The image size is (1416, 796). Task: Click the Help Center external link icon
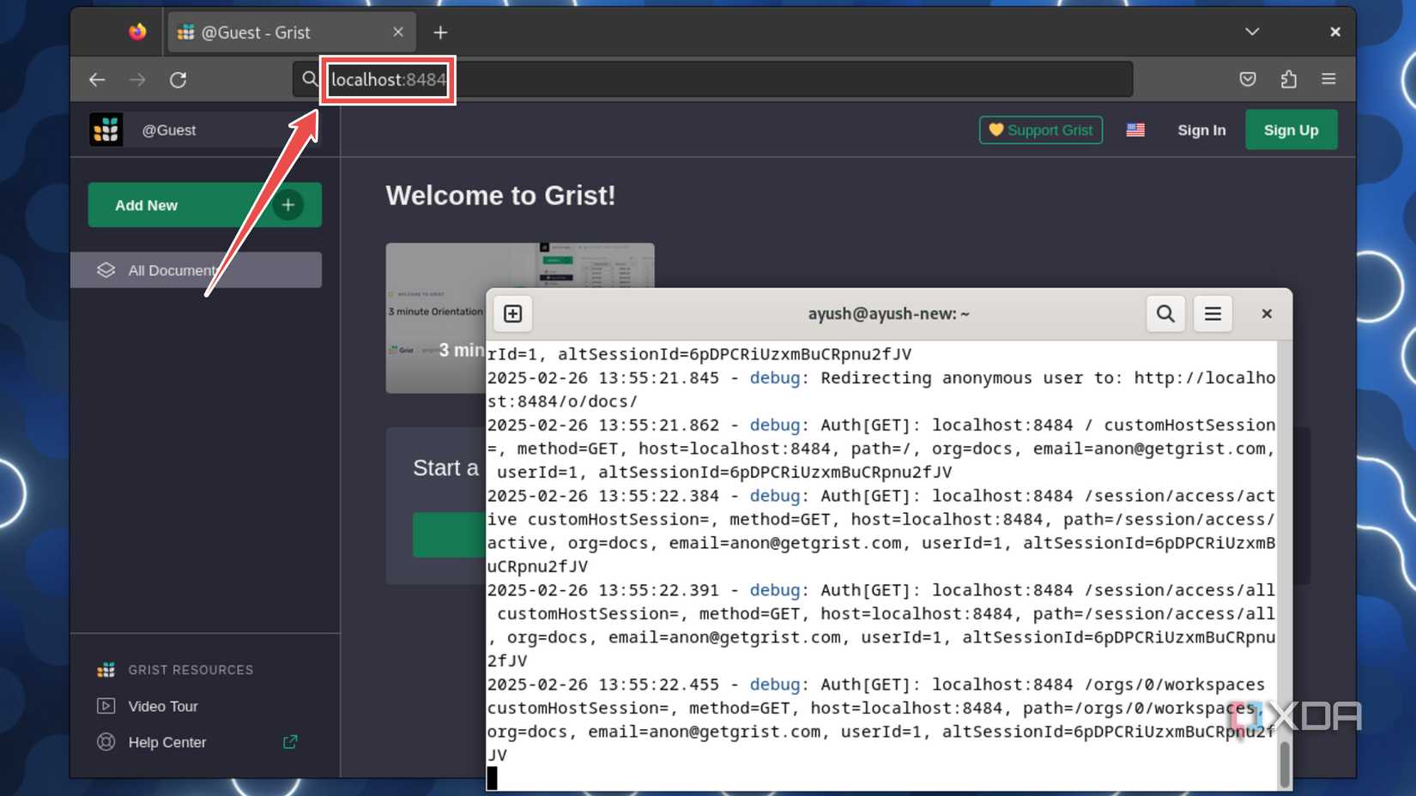[290, 741]
